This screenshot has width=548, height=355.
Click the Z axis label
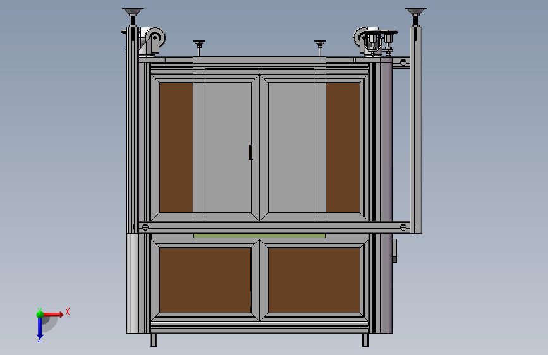40,340
